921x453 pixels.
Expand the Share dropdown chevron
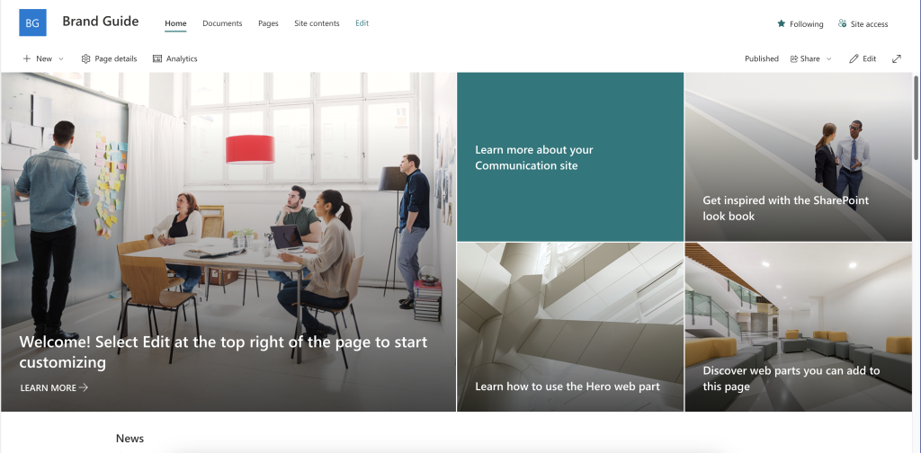click(828, 58)
